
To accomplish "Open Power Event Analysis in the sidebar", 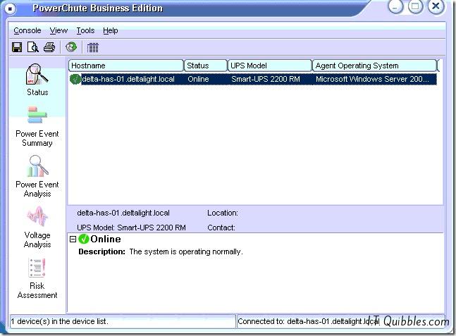I will coord(37,176).
